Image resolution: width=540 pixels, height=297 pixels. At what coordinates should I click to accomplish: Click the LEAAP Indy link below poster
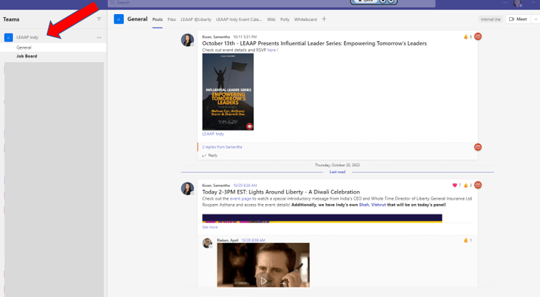pos(213,133)
